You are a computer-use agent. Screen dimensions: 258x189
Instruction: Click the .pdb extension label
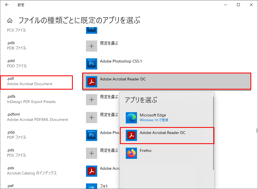[11, 43]
